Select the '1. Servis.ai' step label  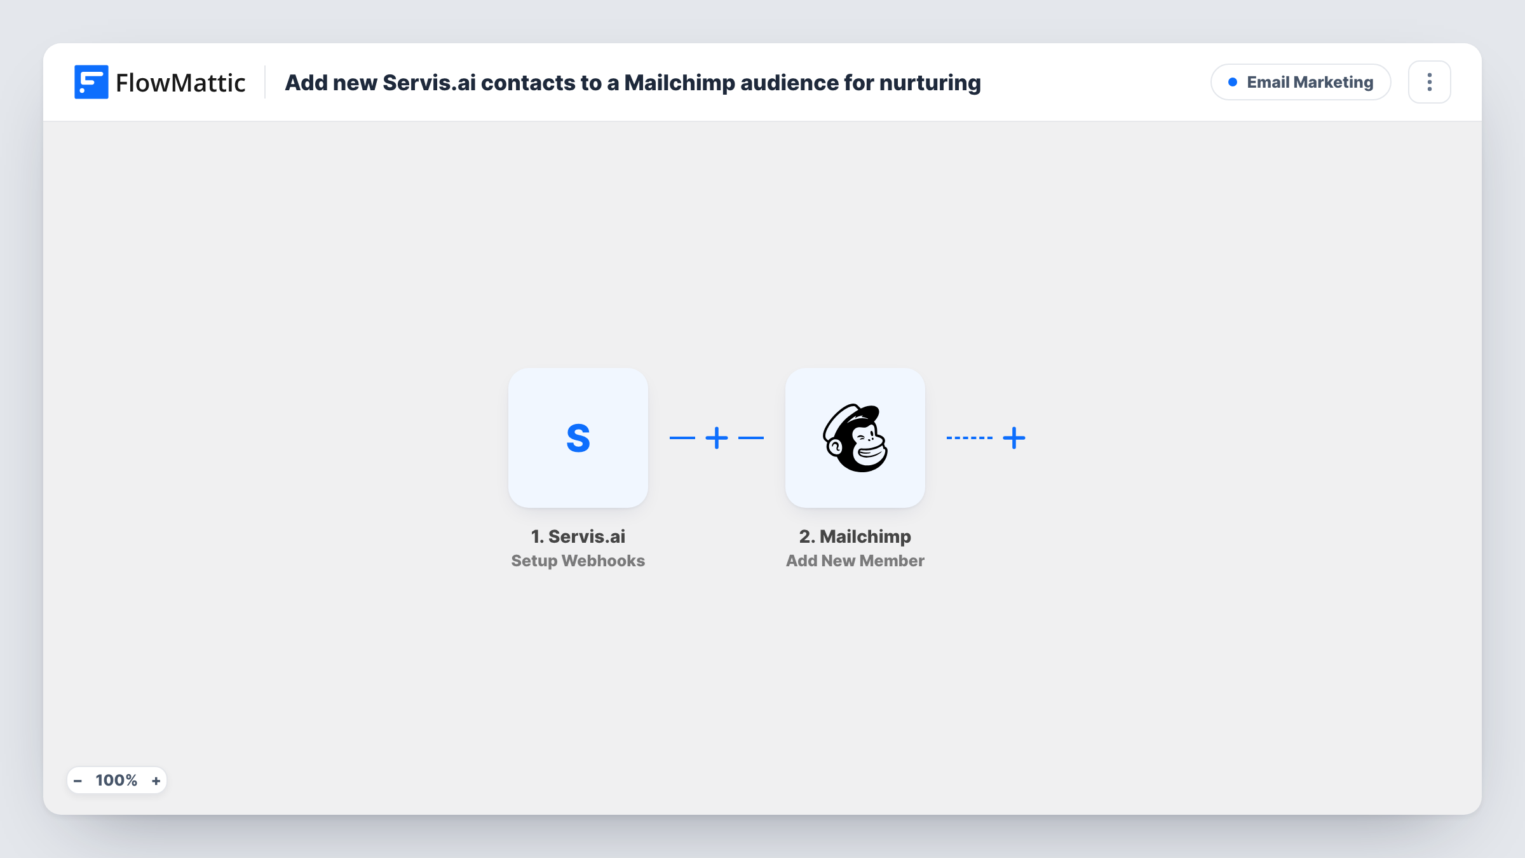[578, 536]
